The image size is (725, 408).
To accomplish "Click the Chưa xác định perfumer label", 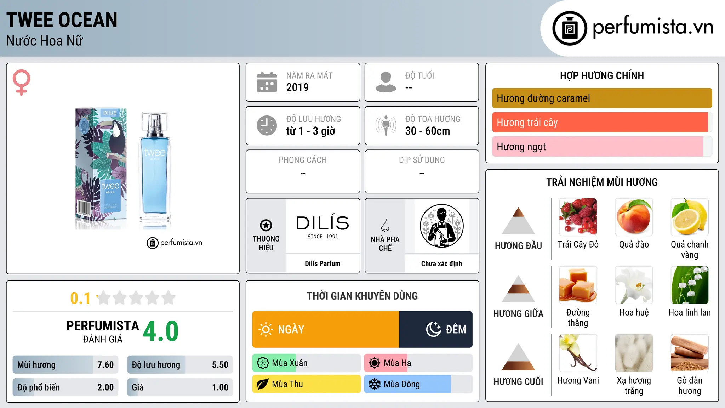I will click(x=441, y=263).
